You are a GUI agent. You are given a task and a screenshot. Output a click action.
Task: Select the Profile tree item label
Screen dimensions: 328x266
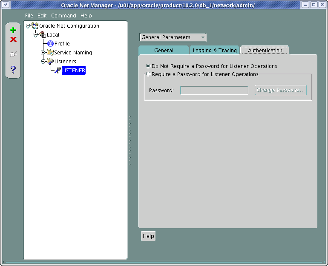tap(62, 44)
